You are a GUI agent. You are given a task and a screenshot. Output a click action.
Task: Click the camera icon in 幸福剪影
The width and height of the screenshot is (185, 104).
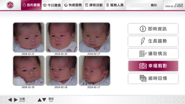click(x=143, y=66)
